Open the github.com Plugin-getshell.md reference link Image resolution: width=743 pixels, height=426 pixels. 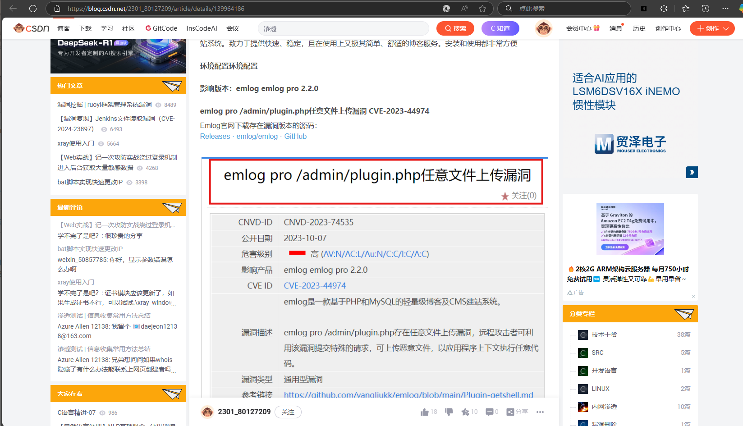pyautogui.click(x=408, y=394)
